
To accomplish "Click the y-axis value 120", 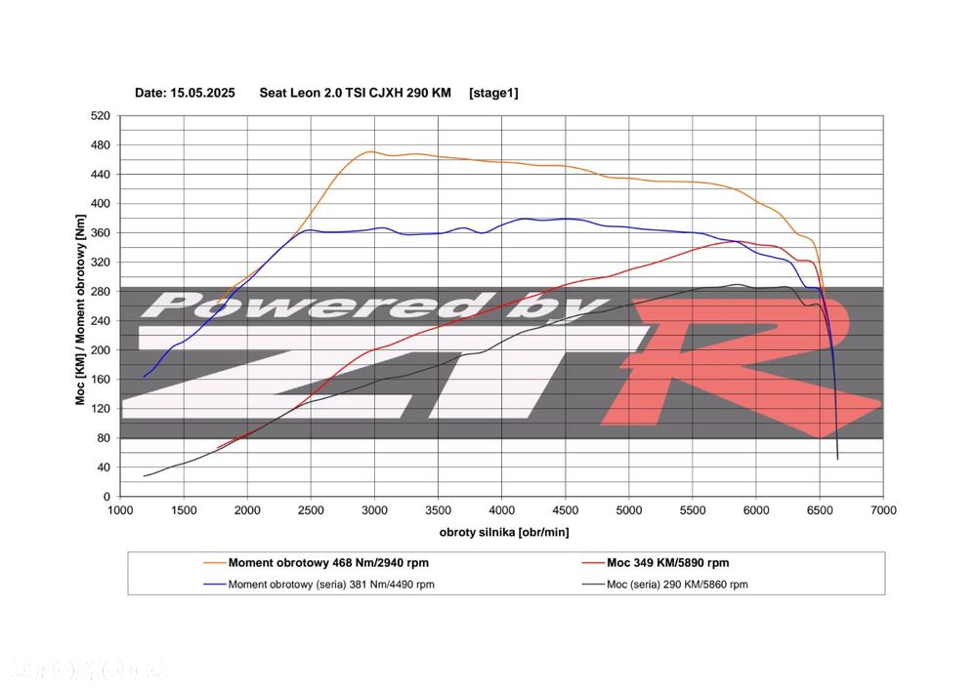I will pos(101,408).
